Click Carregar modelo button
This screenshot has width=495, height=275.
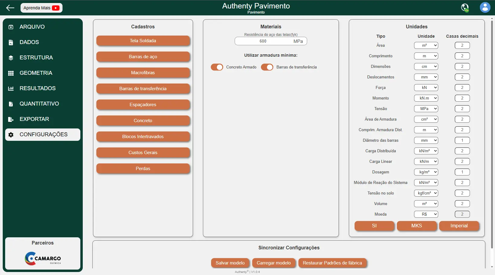[x=274, y=263]
